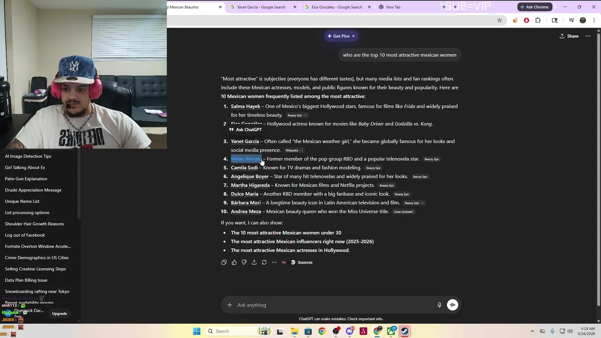Give the response a thumbs down
This screenshot has height=338, width=601.
tap(244, 262)
